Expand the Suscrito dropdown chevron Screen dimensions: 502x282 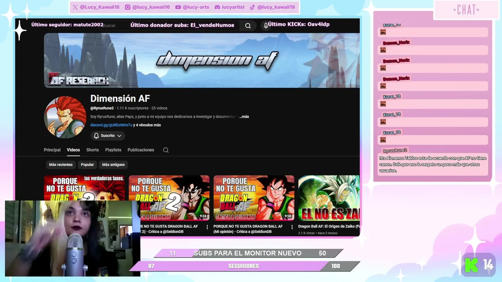[x=119, y=136]
